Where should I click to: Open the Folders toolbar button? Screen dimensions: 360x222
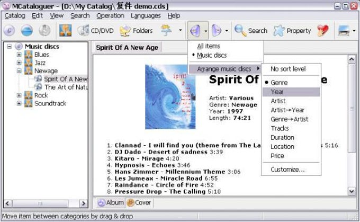pyautogui.click(x=136, y=31)
